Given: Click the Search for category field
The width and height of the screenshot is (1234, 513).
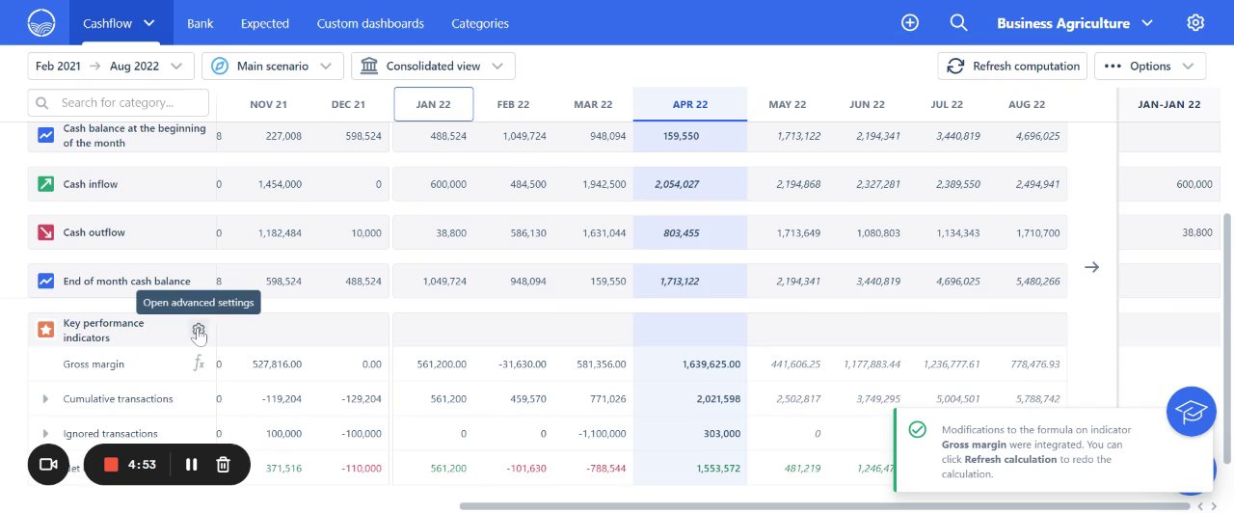Looking at the screenshot, I should click(x=119, y=102).
